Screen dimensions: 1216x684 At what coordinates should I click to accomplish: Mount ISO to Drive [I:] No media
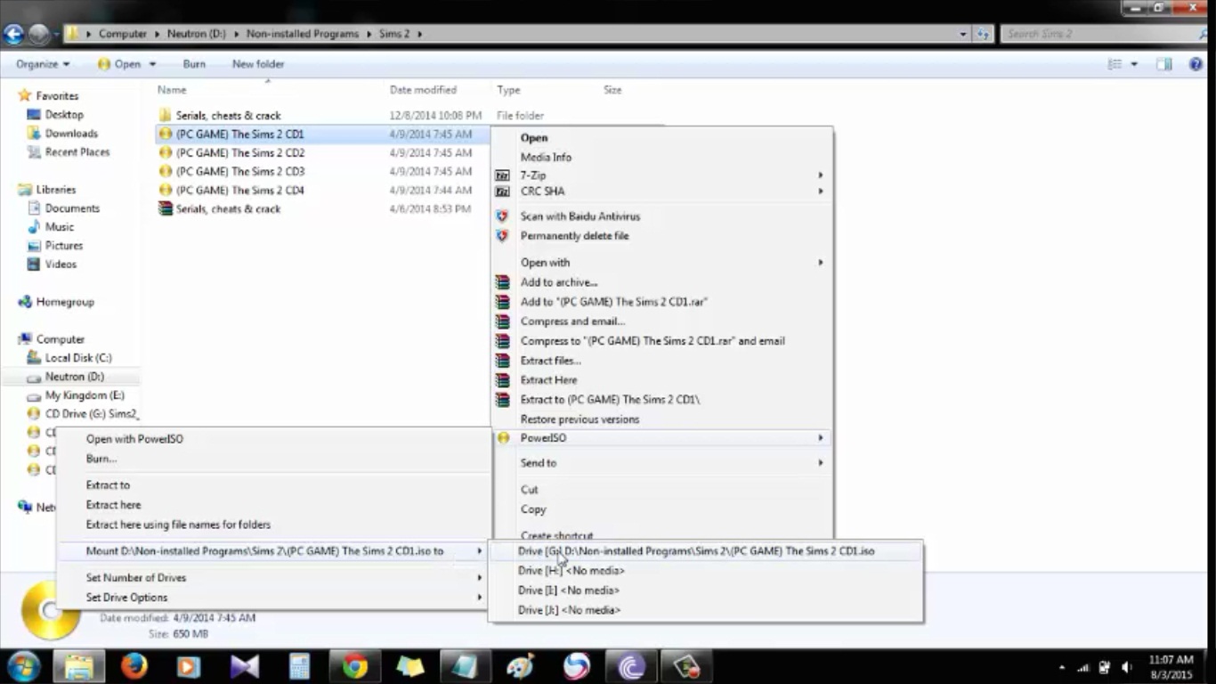point(705,590)
